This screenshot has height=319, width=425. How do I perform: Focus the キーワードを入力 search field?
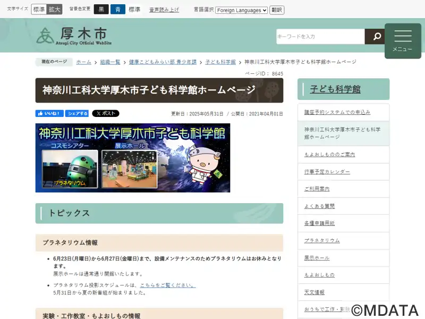[x=320, y=36]
